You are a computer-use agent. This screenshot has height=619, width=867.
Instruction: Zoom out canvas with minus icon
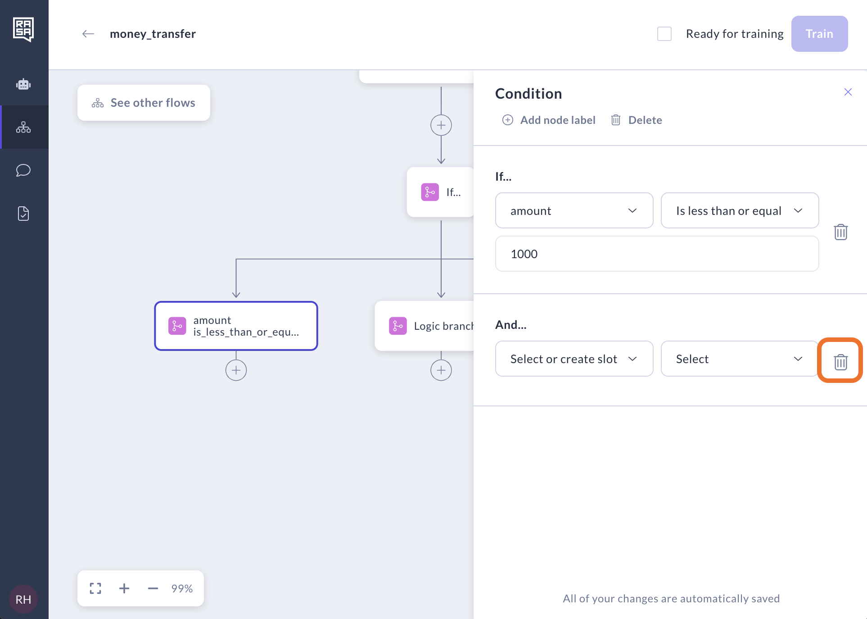point(153,588)
